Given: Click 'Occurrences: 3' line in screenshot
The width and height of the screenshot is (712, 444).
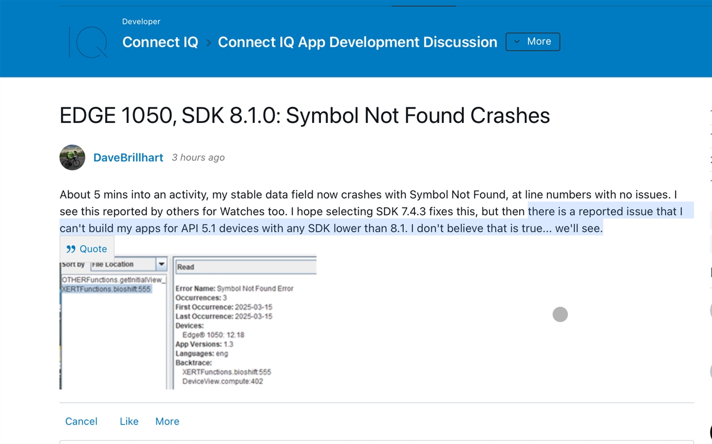Looking at the screenshot, I should pos(201,298).
